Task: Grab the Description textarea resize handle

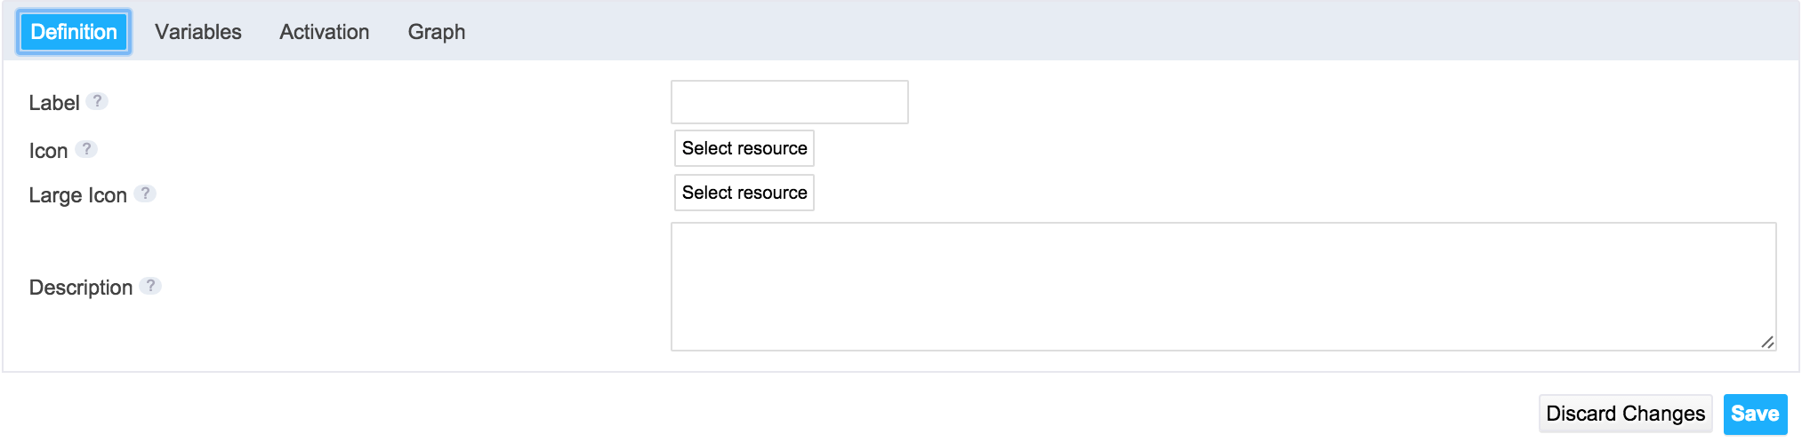Action: [x=1767, y=342]
